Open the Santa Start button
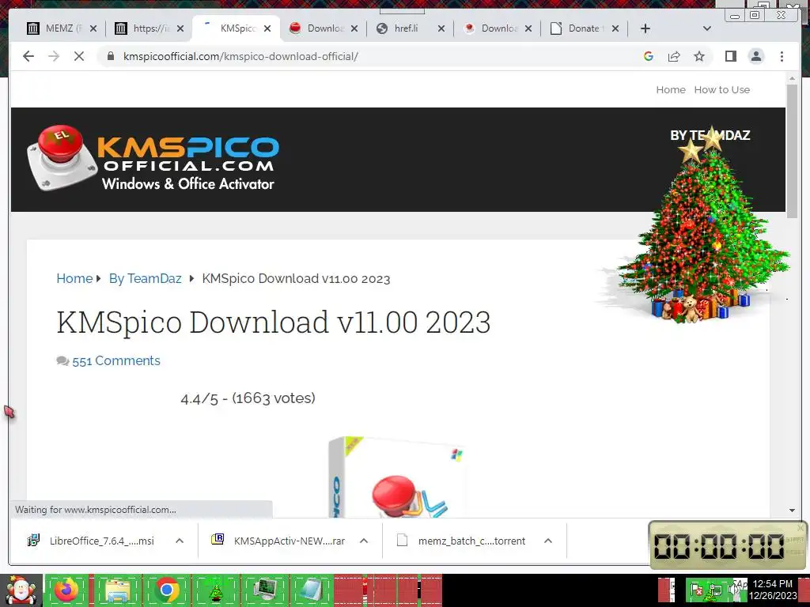810x607 pixels. 21,590
